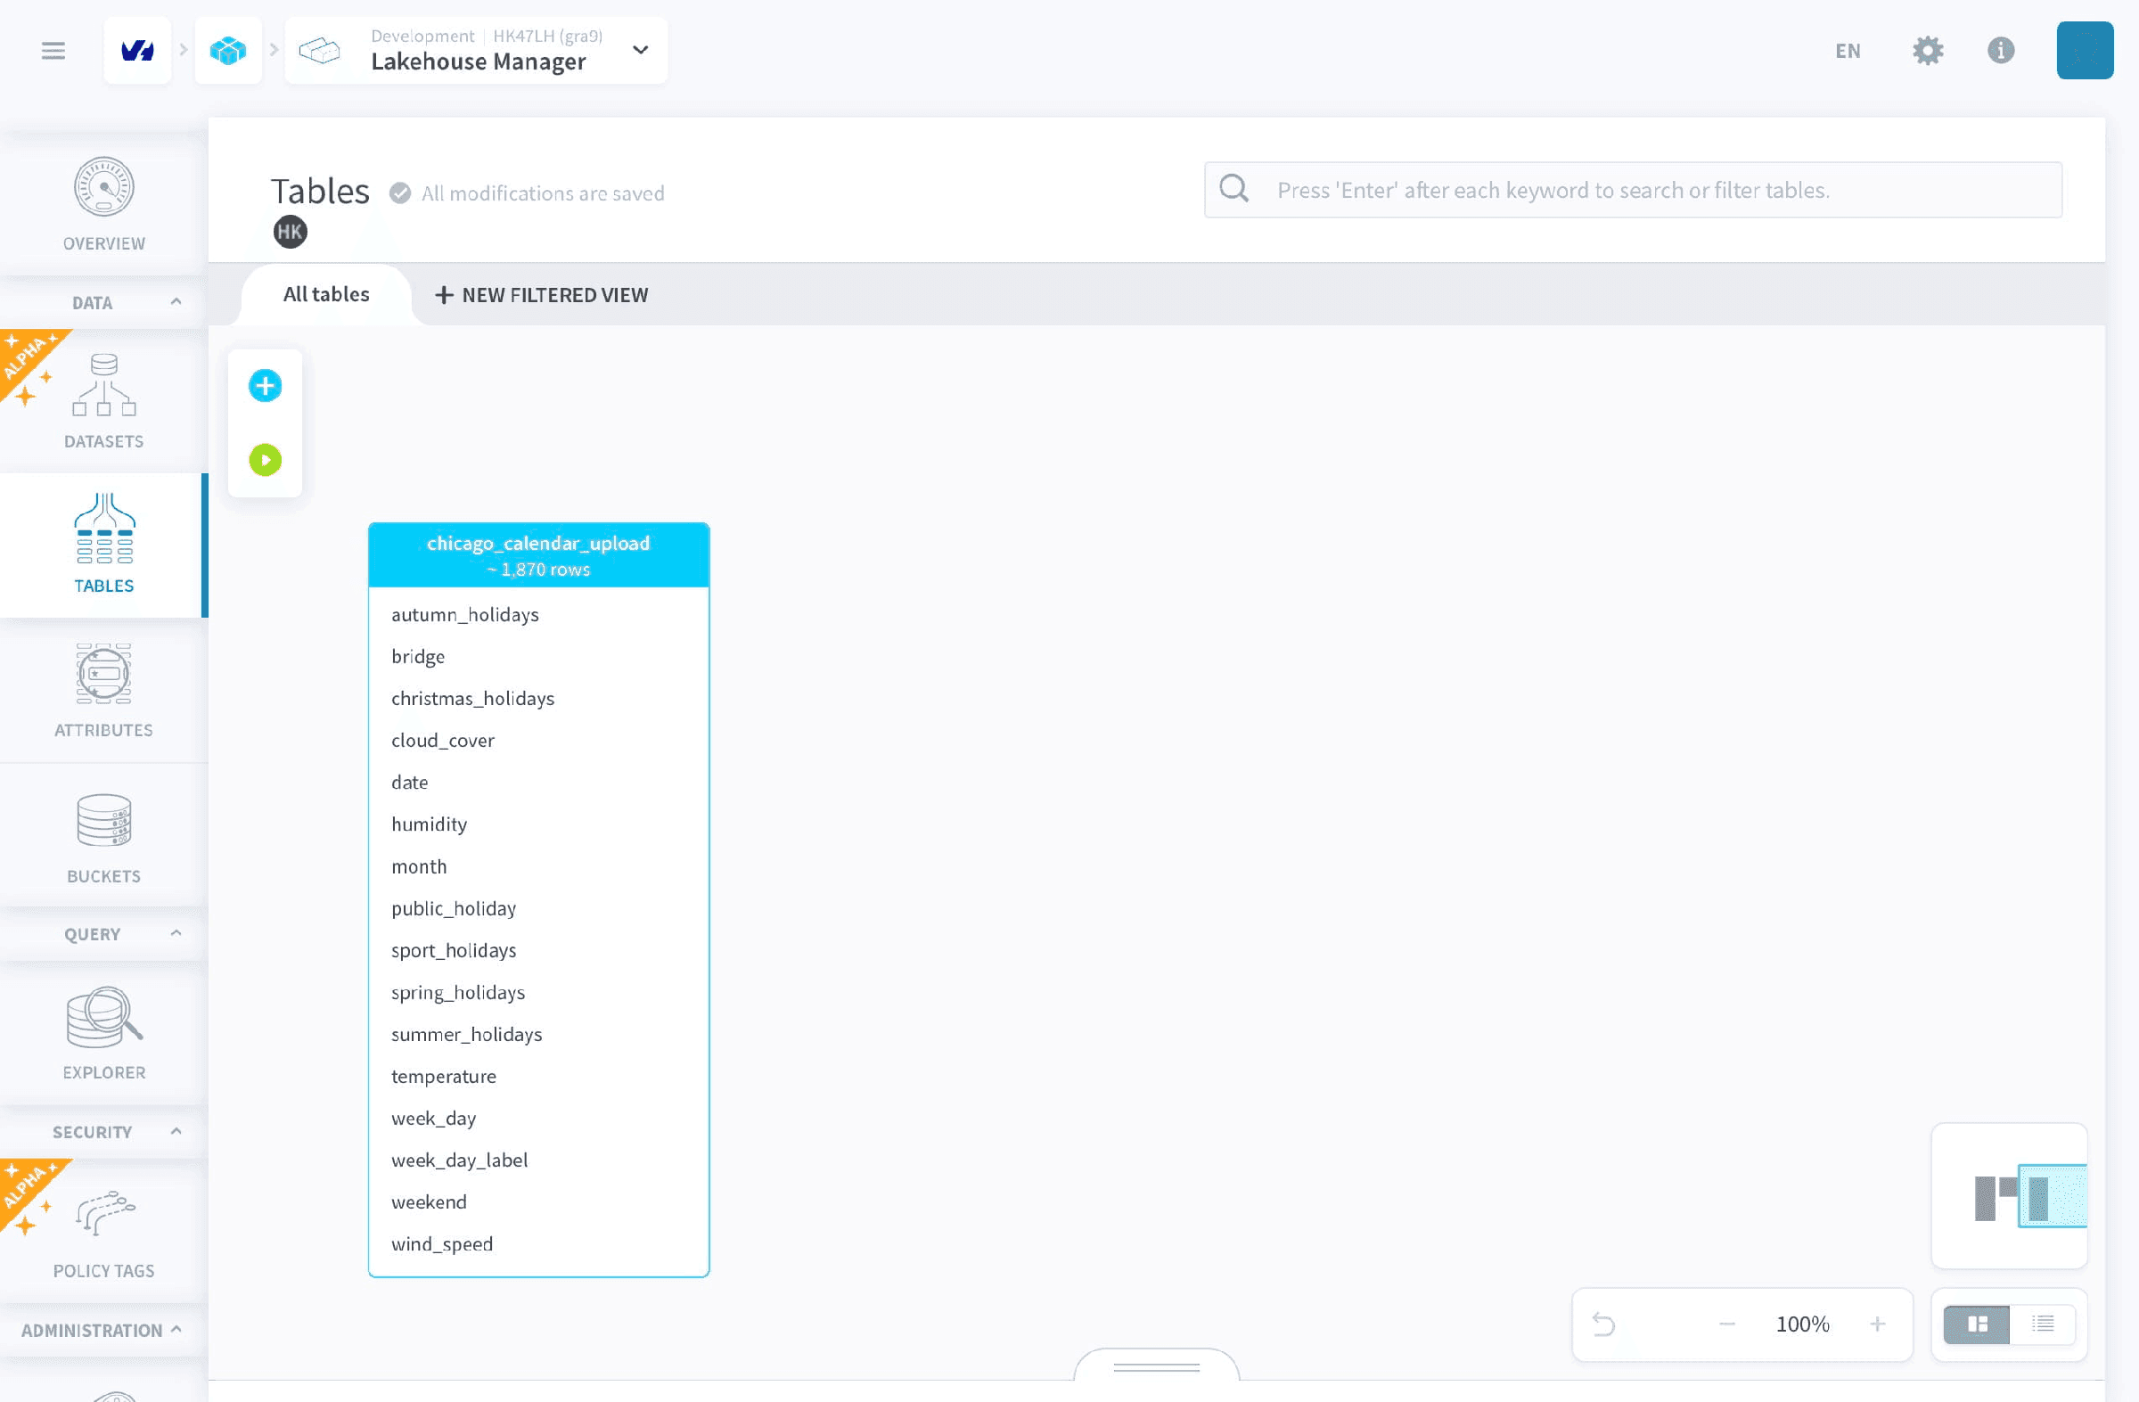Select sport_holidays column
This screenshot has height=1402, width=2139.
click(x=538, y=950)
